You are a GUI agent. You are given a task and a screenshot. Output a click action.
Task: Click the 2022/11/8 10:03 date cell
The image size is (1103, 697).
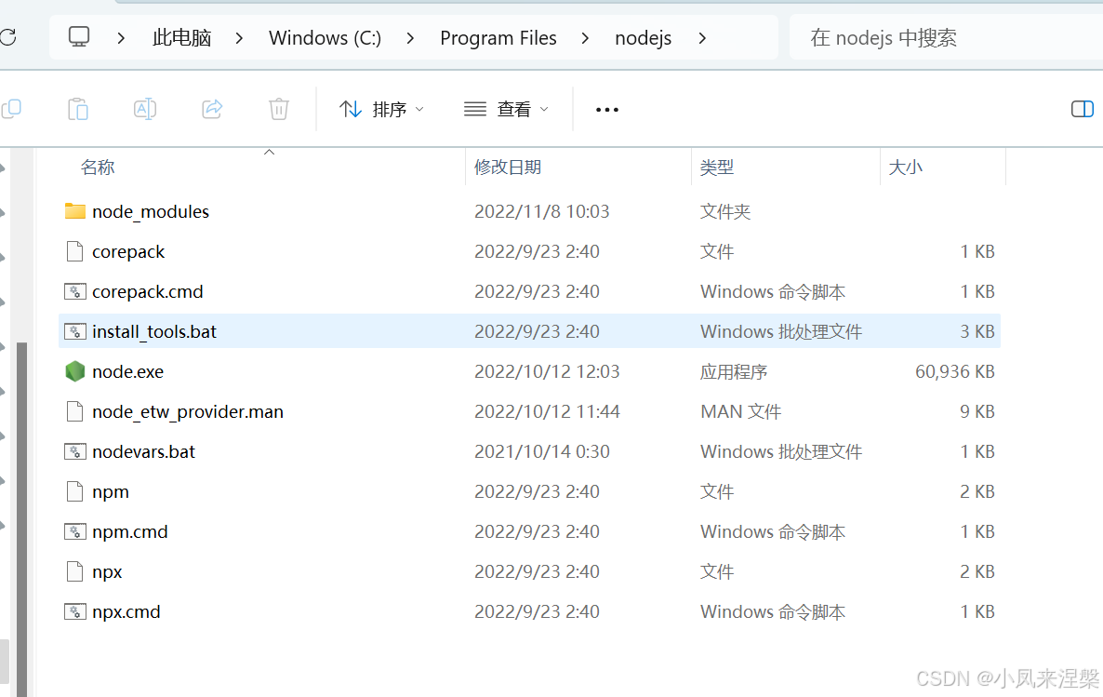[542, 211]
